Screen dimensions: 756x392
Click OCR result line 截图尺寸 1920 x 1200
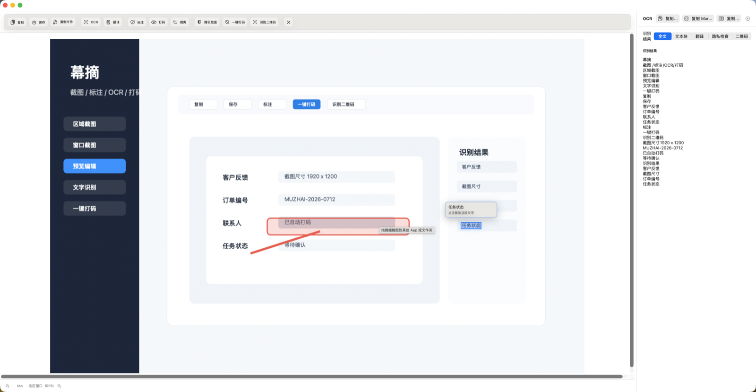click(663, 143)
